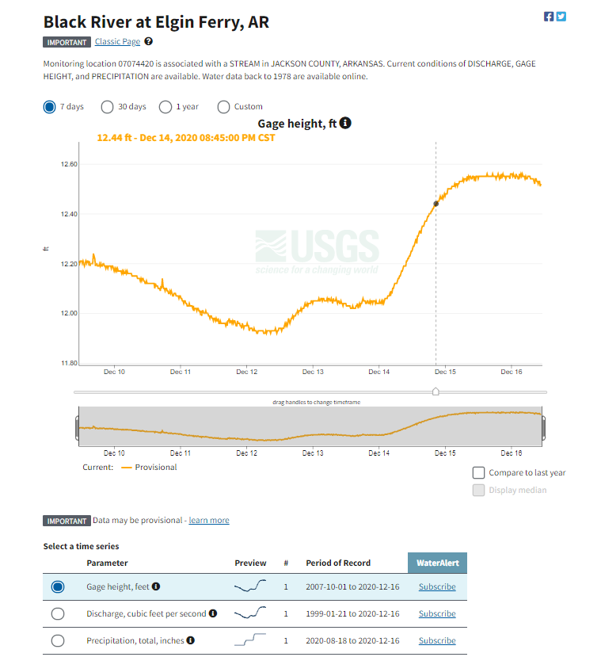Click the Gage height preview sparkline
This screenshot has width=601, height=657.
tap(250, 586)
